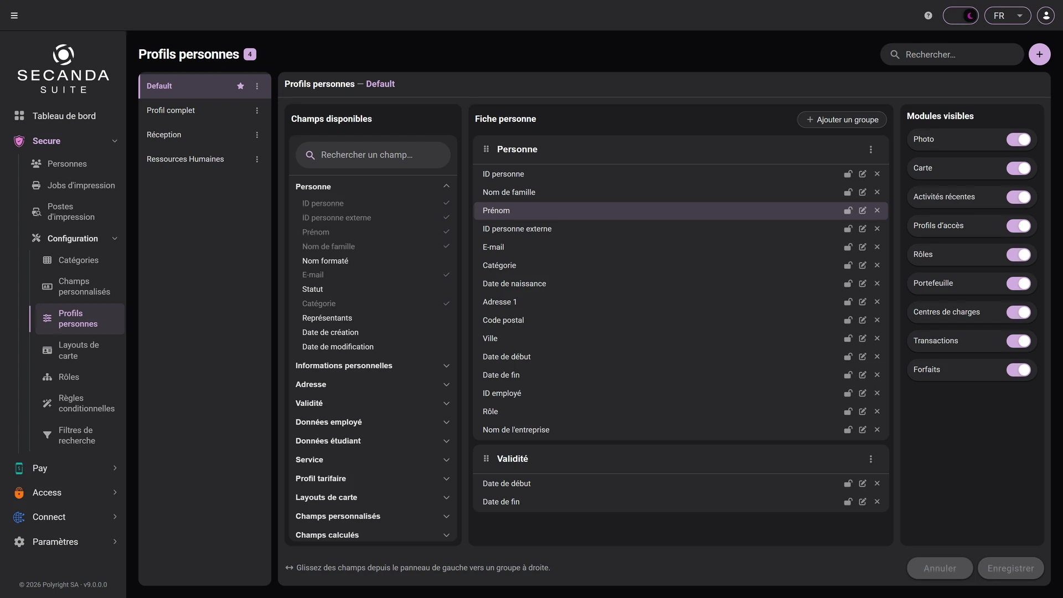Open the hamburger menu icon
This screenshot has width=1063, height=598.
[x=14, y=16]
